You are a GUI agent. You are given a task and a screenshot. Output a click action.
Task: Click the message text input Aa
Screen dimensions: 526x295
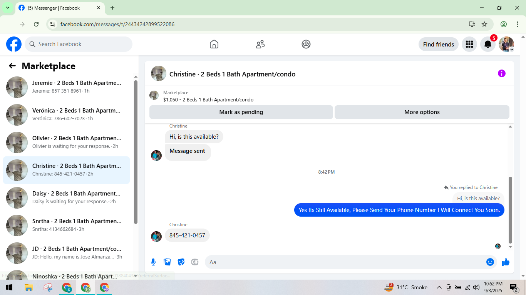pos(351,262)
